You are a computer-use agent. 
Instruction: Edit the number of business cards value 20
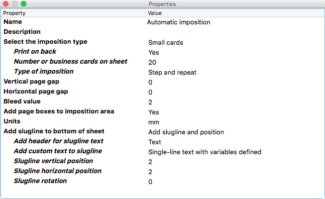[x=152, y=62]
